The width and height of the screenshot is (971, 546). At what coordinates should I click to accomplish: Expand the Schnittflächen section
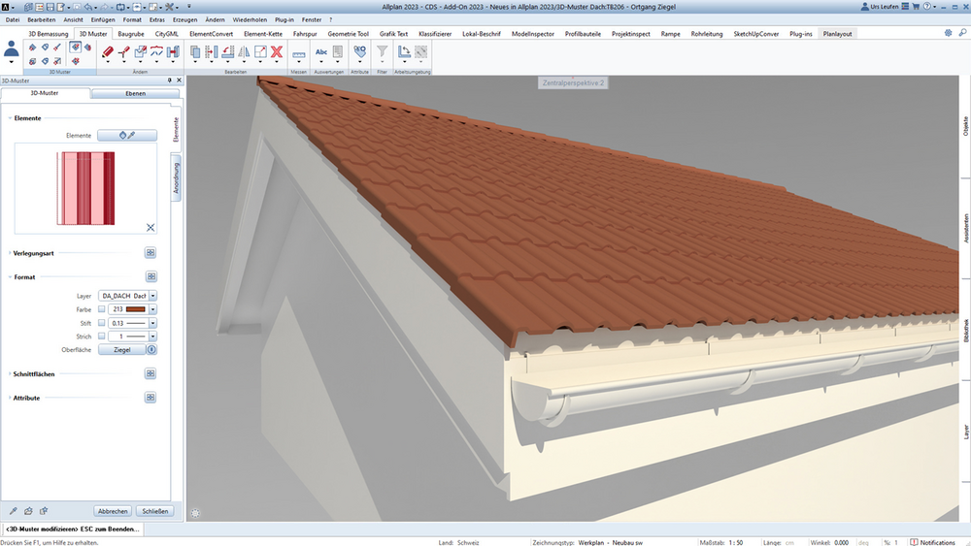pos(33,374)
